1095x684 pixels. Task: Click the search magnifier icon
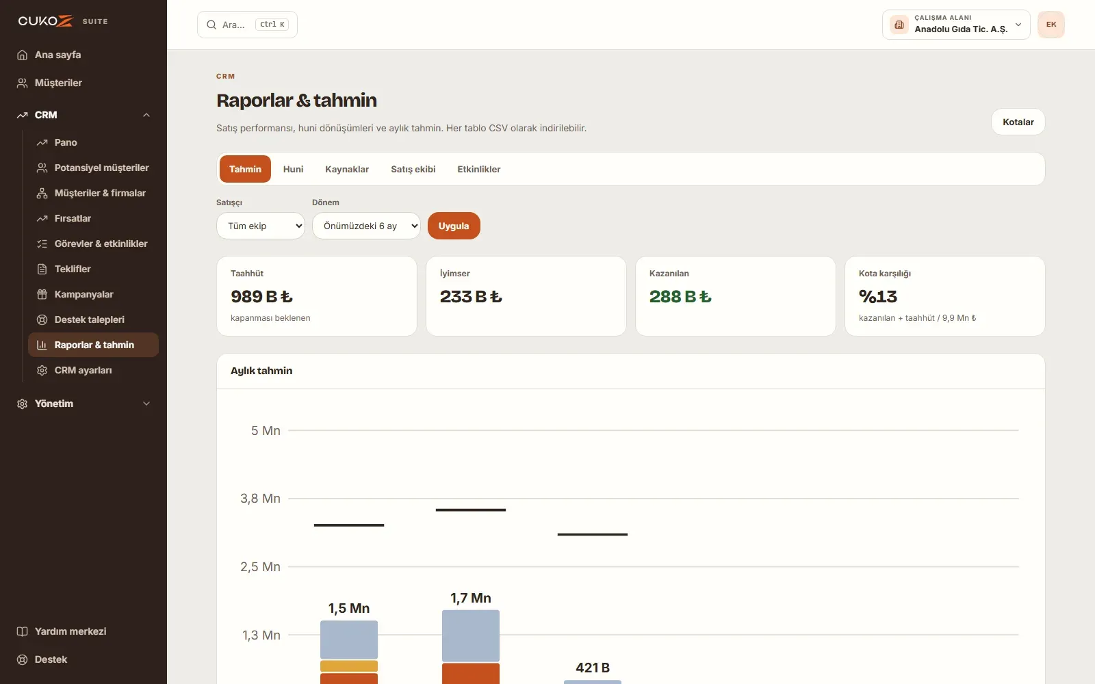coord(211,25)
